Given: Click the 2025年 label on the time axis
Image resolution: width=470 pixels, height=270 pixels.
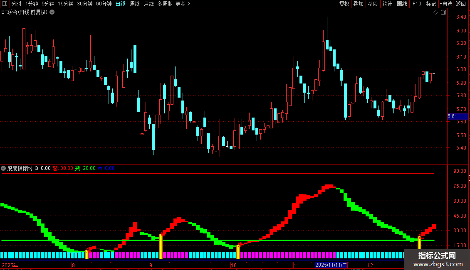Looking at the screenshot, I should 10,265.
